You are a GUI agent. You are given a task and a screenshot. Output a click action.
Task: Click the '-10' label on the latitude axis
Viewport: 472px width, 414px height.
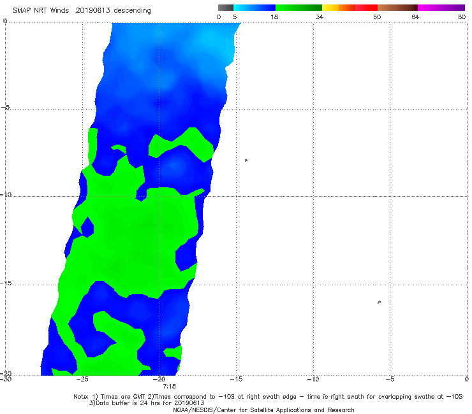(6, 194)
